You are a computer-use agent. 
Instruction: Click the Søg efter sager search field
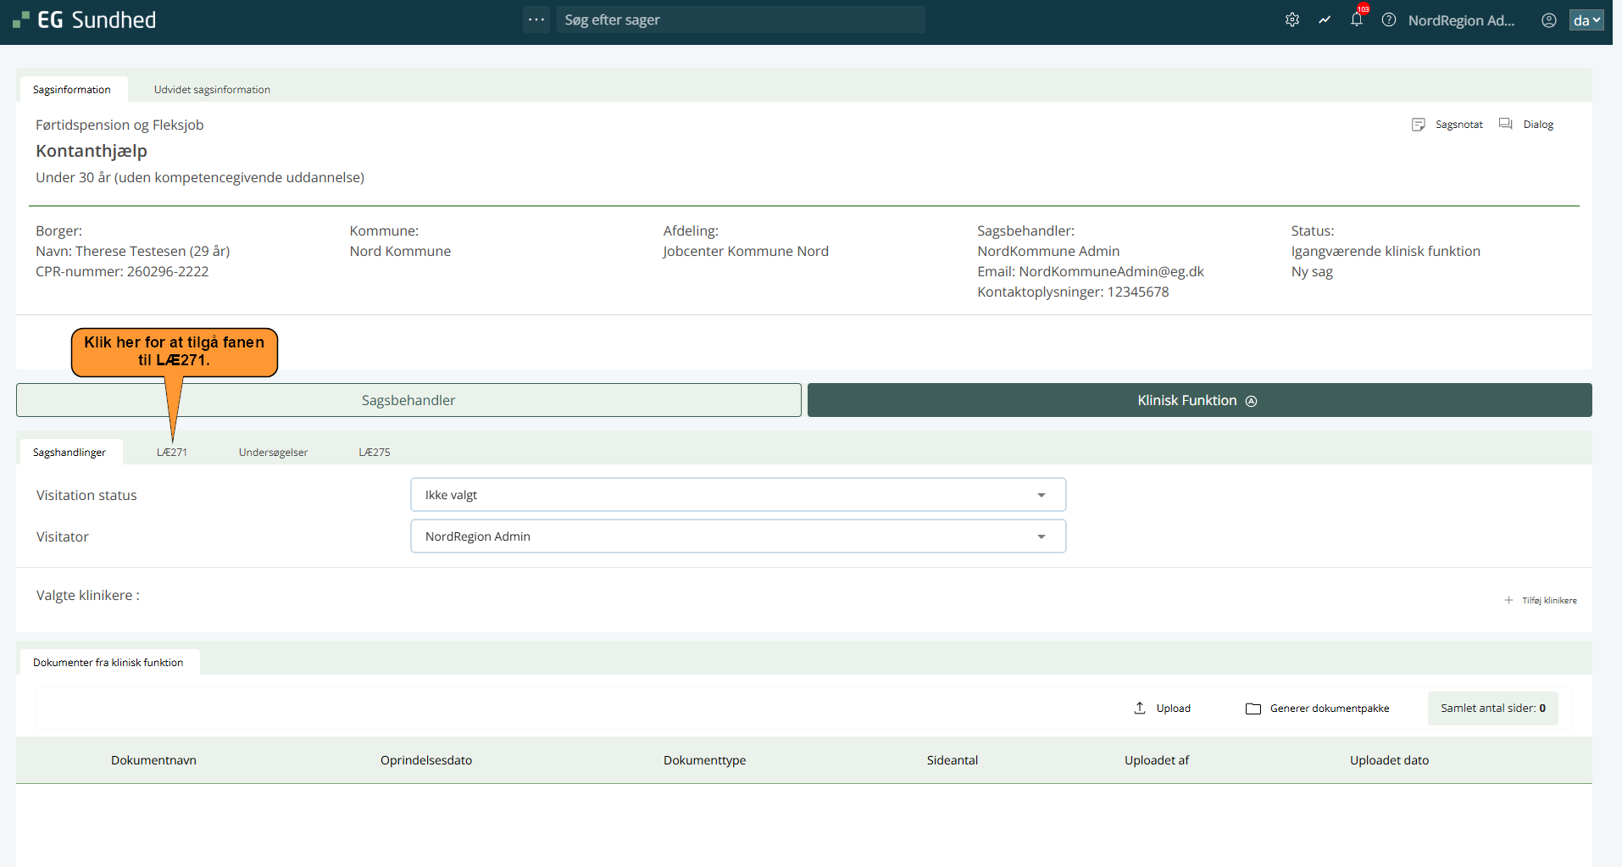[740, 19]
